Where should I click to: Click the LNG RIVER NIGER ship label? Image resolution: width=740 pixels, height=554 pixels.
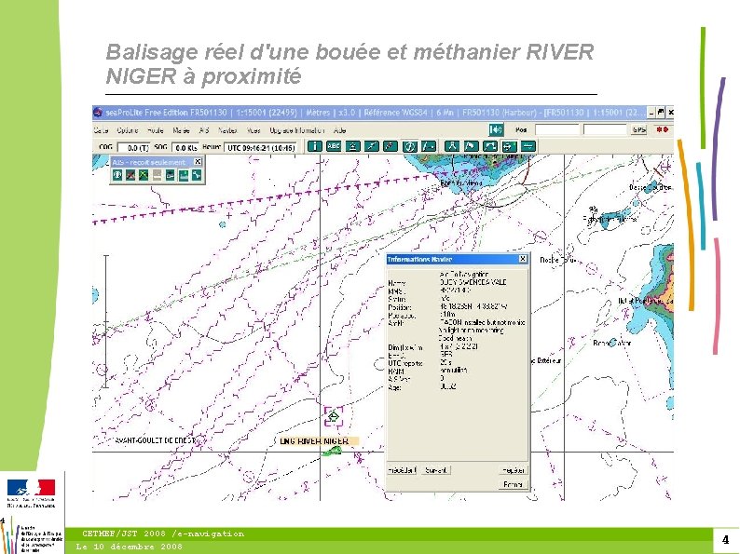point(318,441)
